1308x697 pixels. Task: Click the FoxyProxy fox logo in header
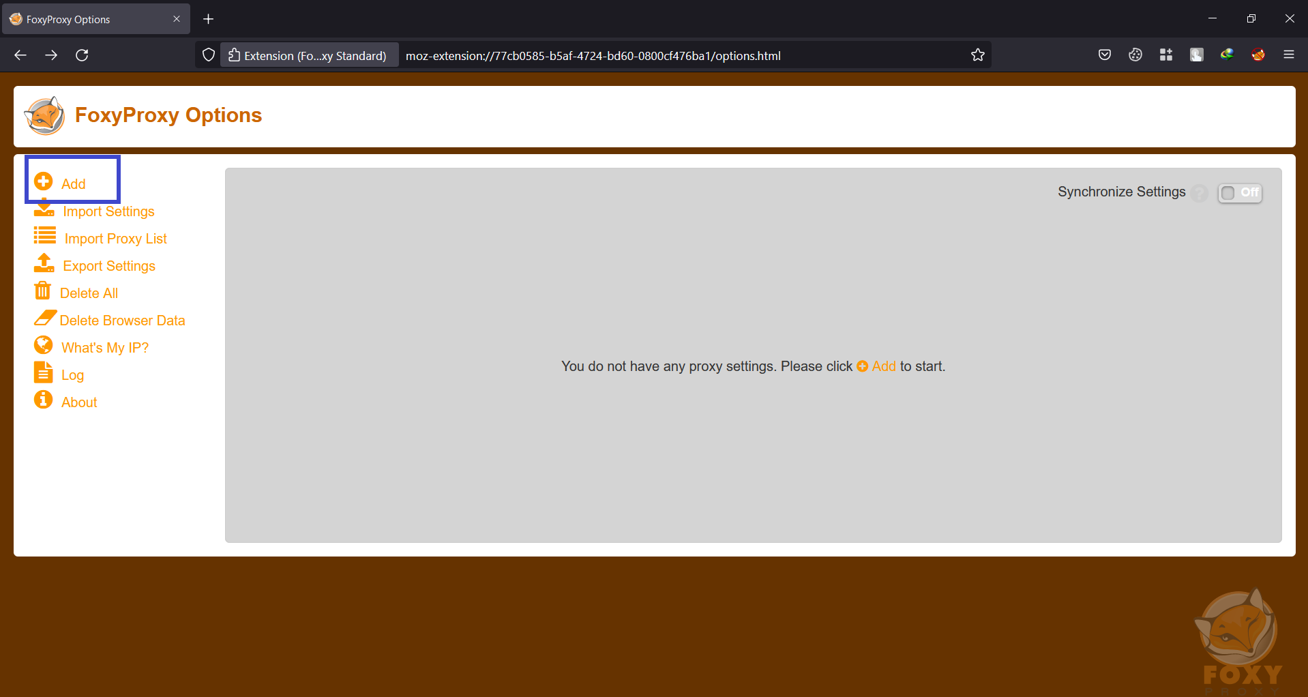click(x=45, y=115)
